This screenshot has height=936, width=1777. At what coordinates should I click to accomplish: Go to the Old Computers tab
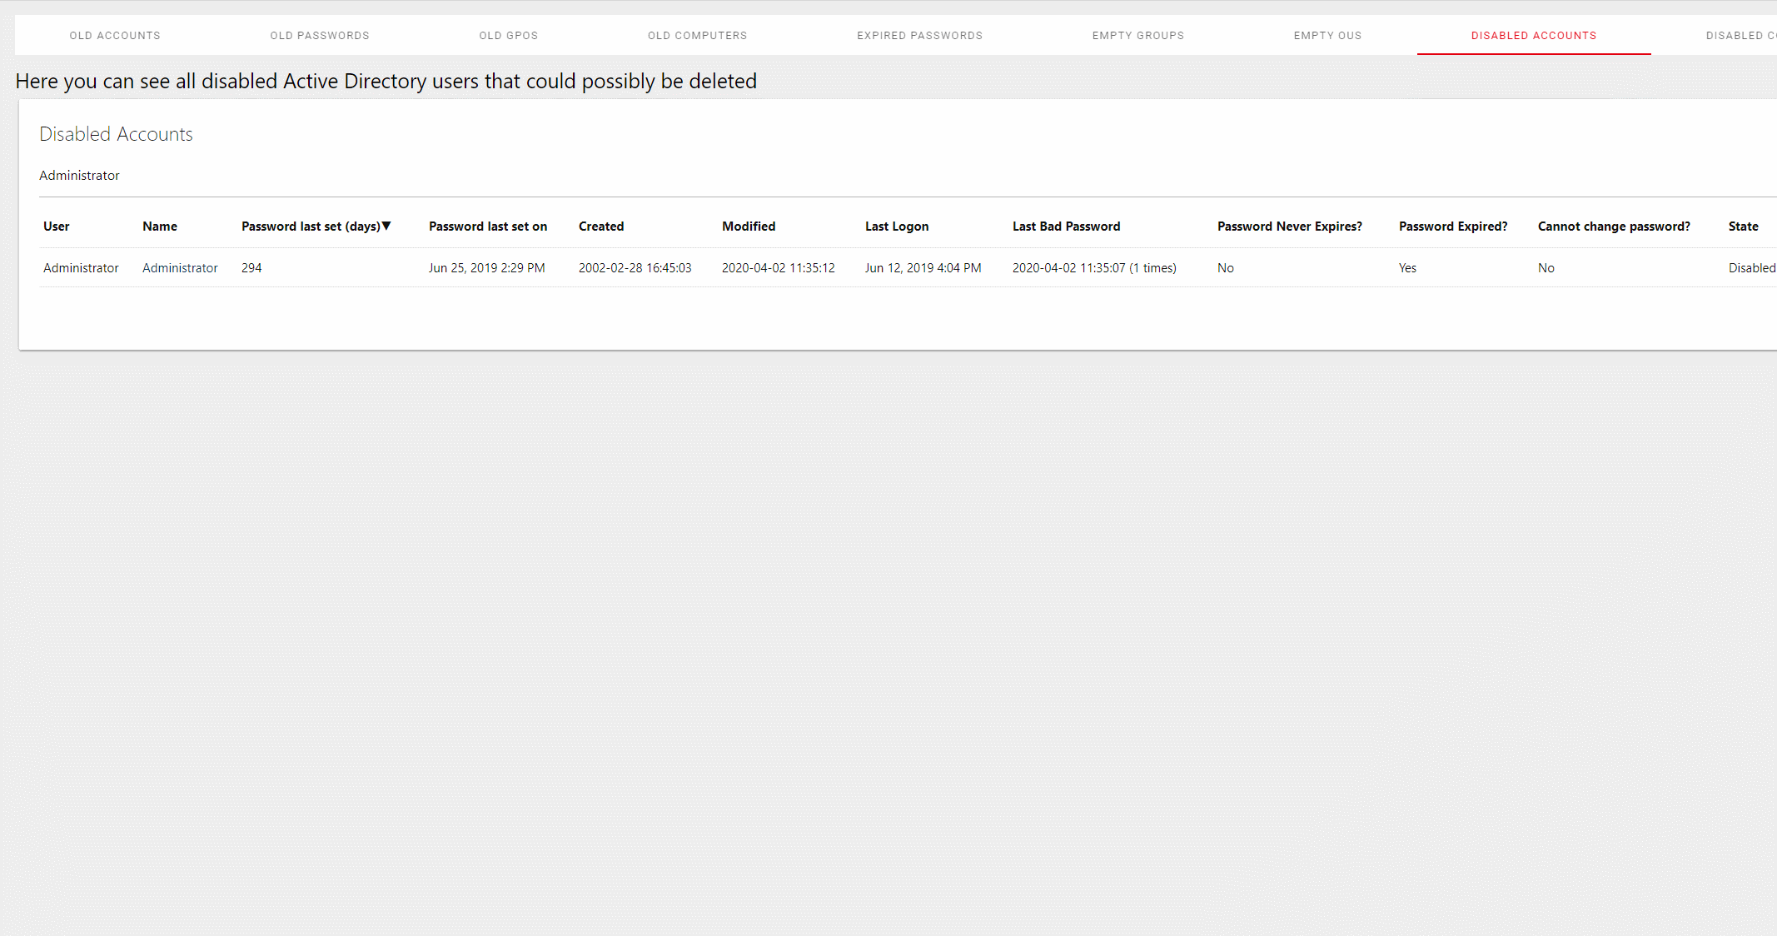pos(698,36)
